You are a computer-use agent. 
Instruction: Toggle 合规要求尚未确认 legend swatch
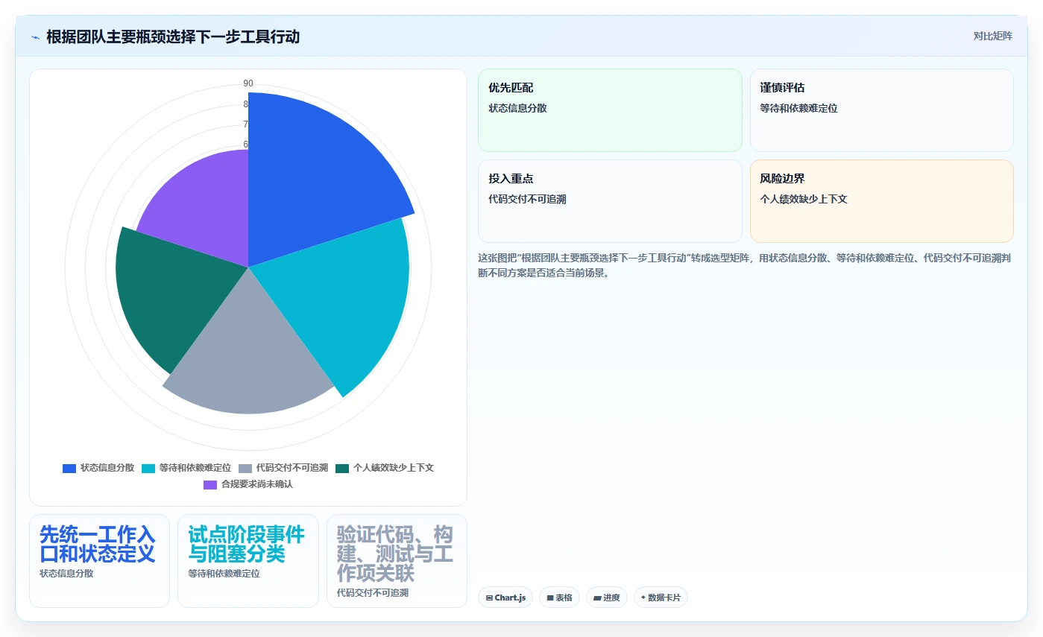[210, 484]
